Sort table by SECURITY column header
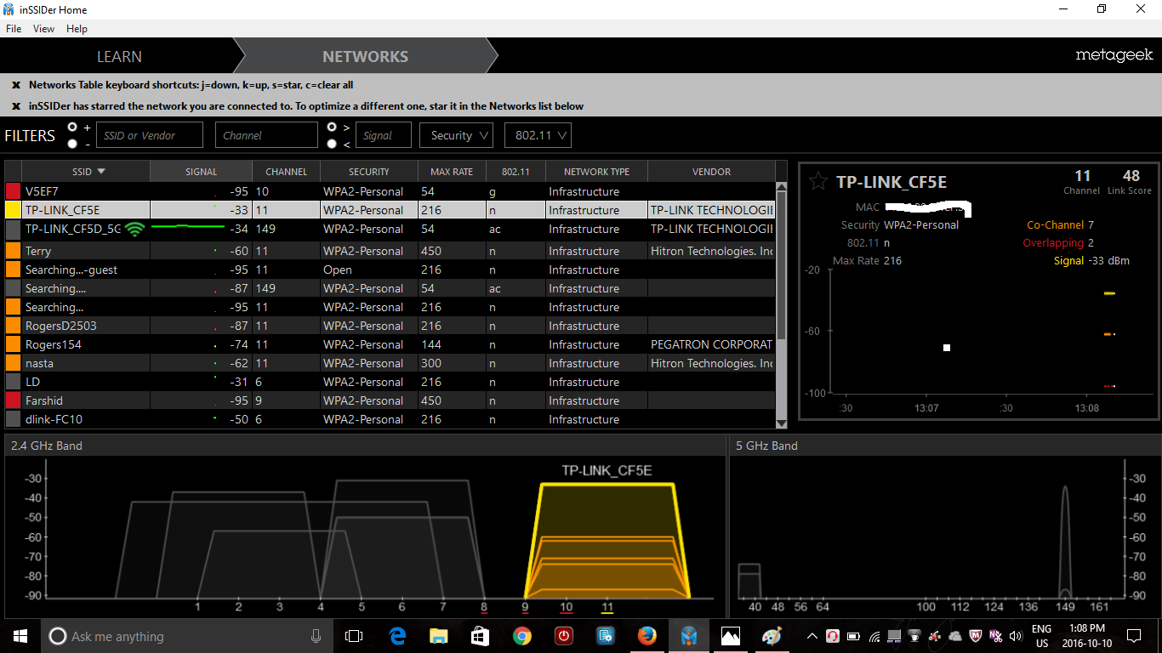 pyautogui.click(x=368, y=171)
